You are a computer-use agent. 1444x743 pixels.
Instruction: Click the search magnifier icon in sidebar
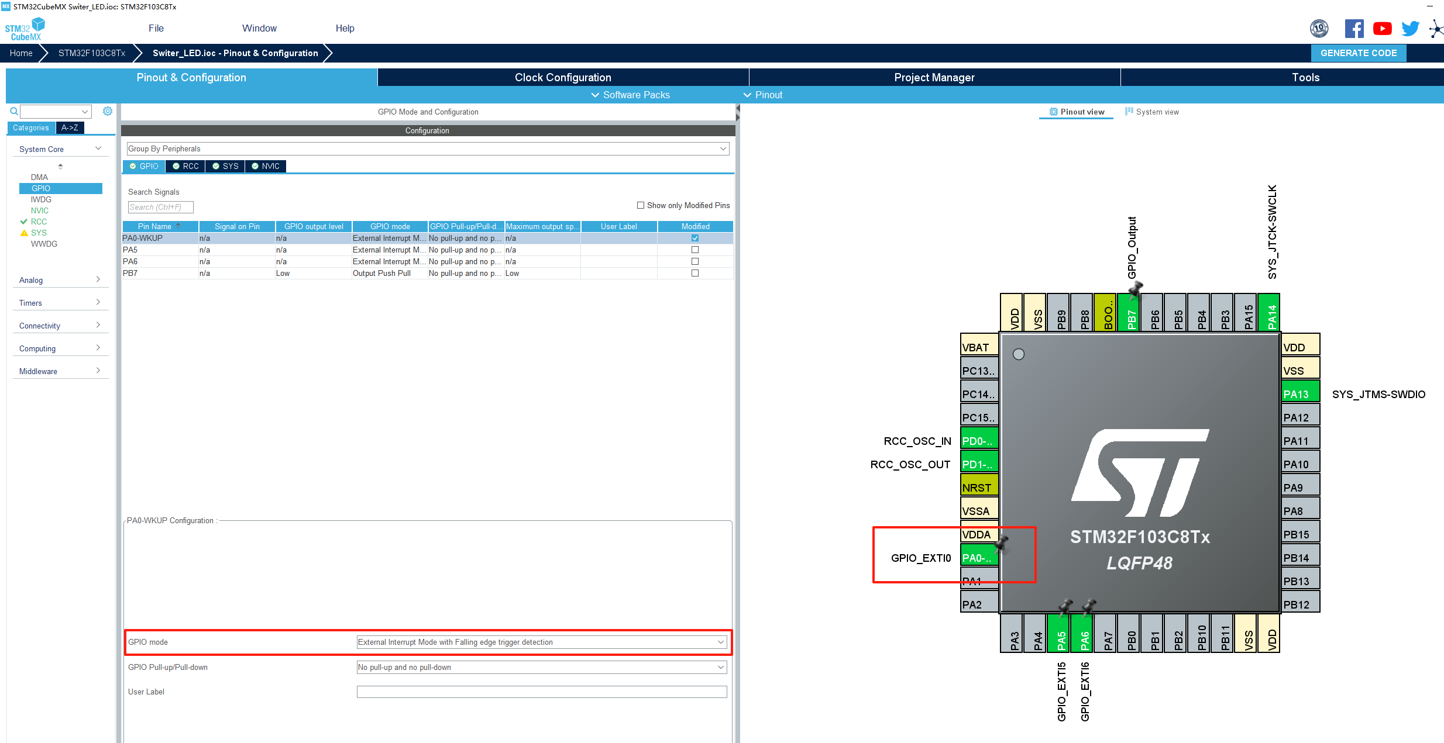pyautogui.click(x=14, y=111)
